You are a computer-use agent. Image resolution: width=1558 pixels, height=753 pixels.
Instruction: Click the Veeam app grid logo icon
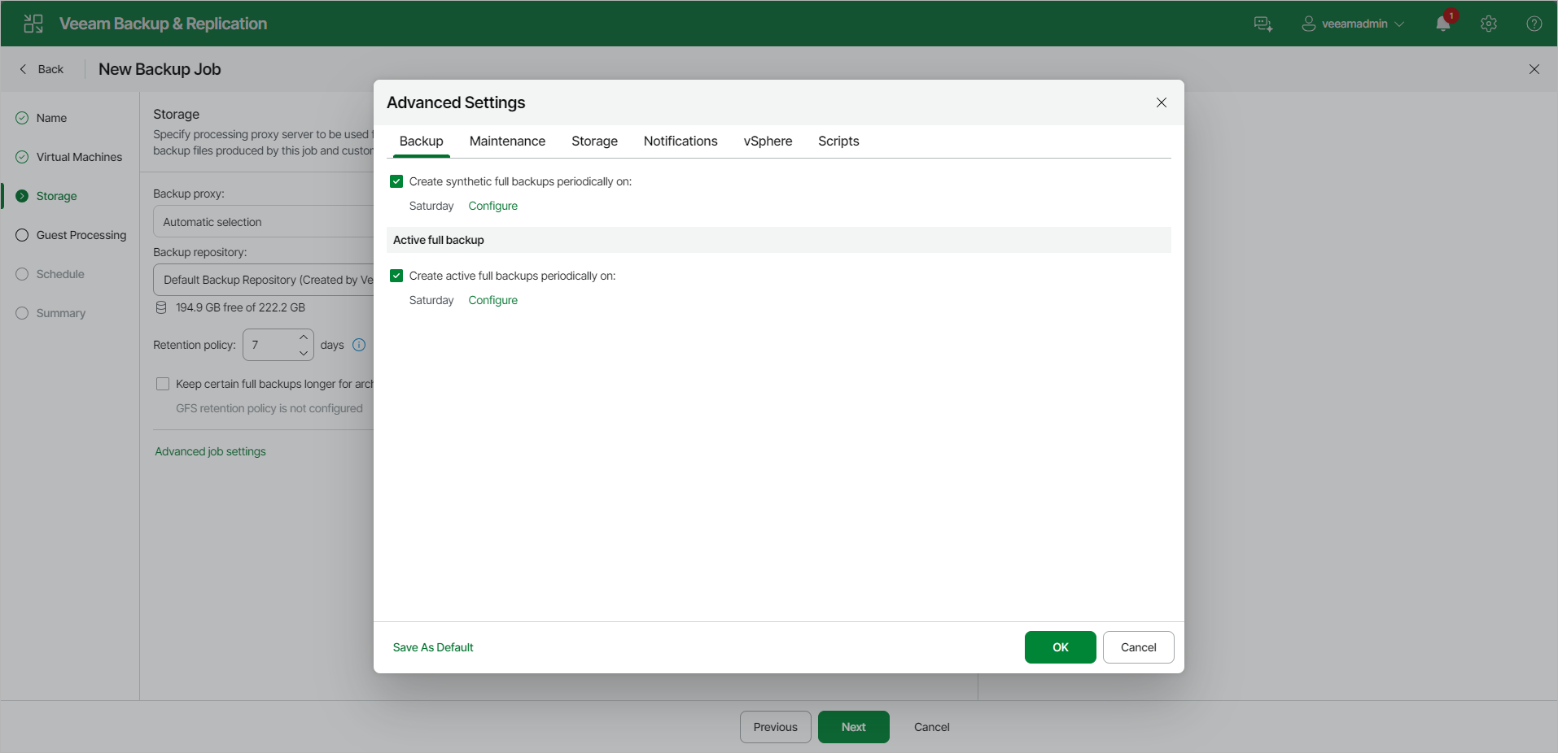pos(33,24)
